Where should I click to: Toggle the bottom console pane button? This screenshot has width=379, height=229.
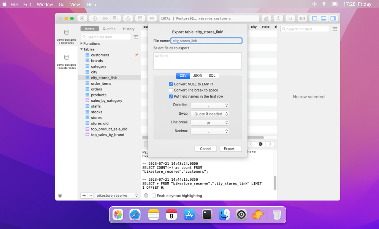coord(323,18)
